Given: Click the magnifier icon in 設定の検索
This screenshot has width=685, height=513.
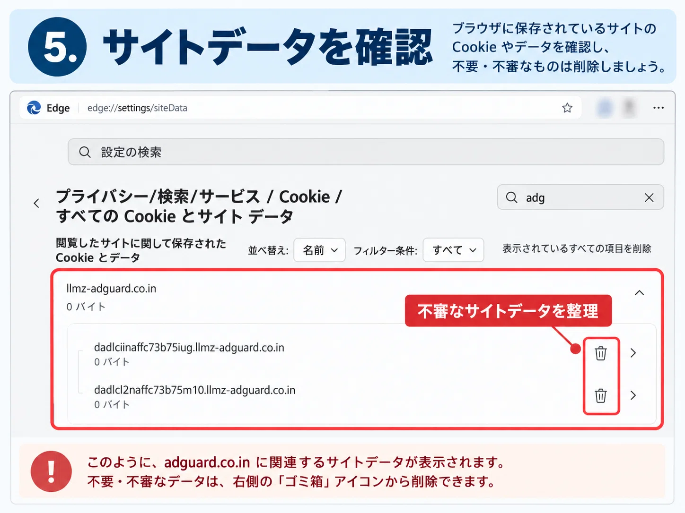Looking at the screenshot, I should [x=85, y=152].
